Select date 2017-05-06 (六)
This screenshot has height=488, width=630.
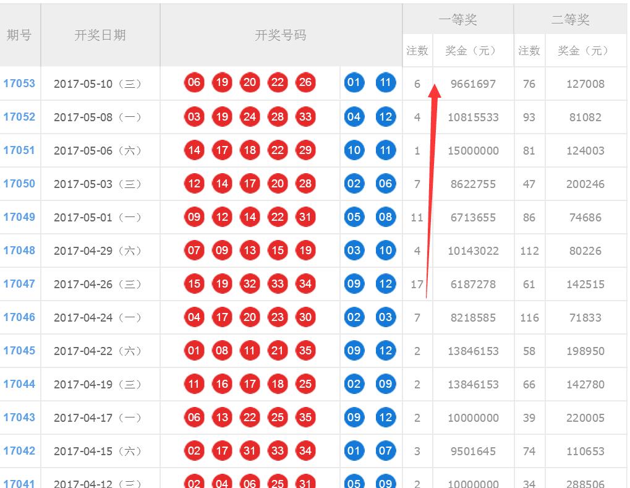98,150
